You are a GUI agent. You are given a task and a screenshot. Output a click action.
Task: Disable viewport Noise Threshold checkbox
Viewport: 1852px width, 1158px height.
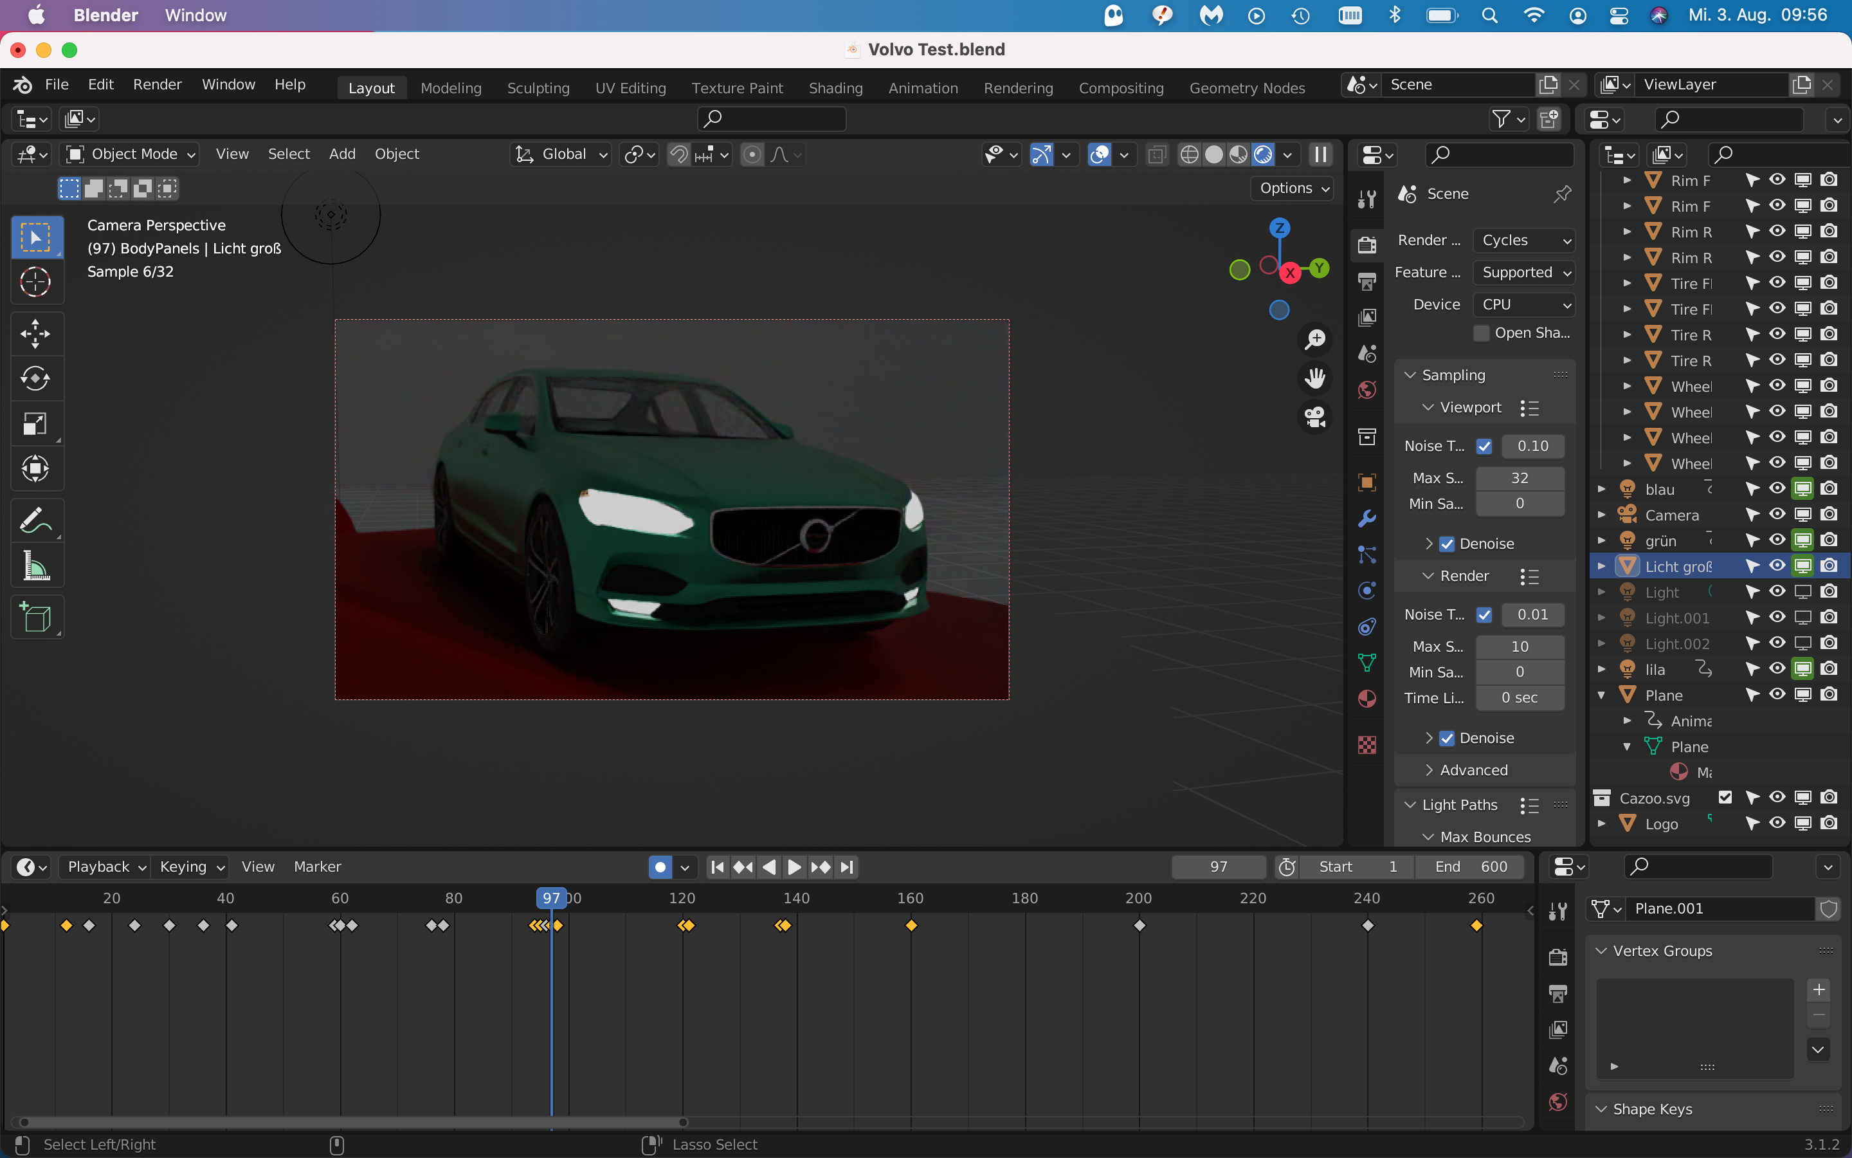coord(1484,446)
